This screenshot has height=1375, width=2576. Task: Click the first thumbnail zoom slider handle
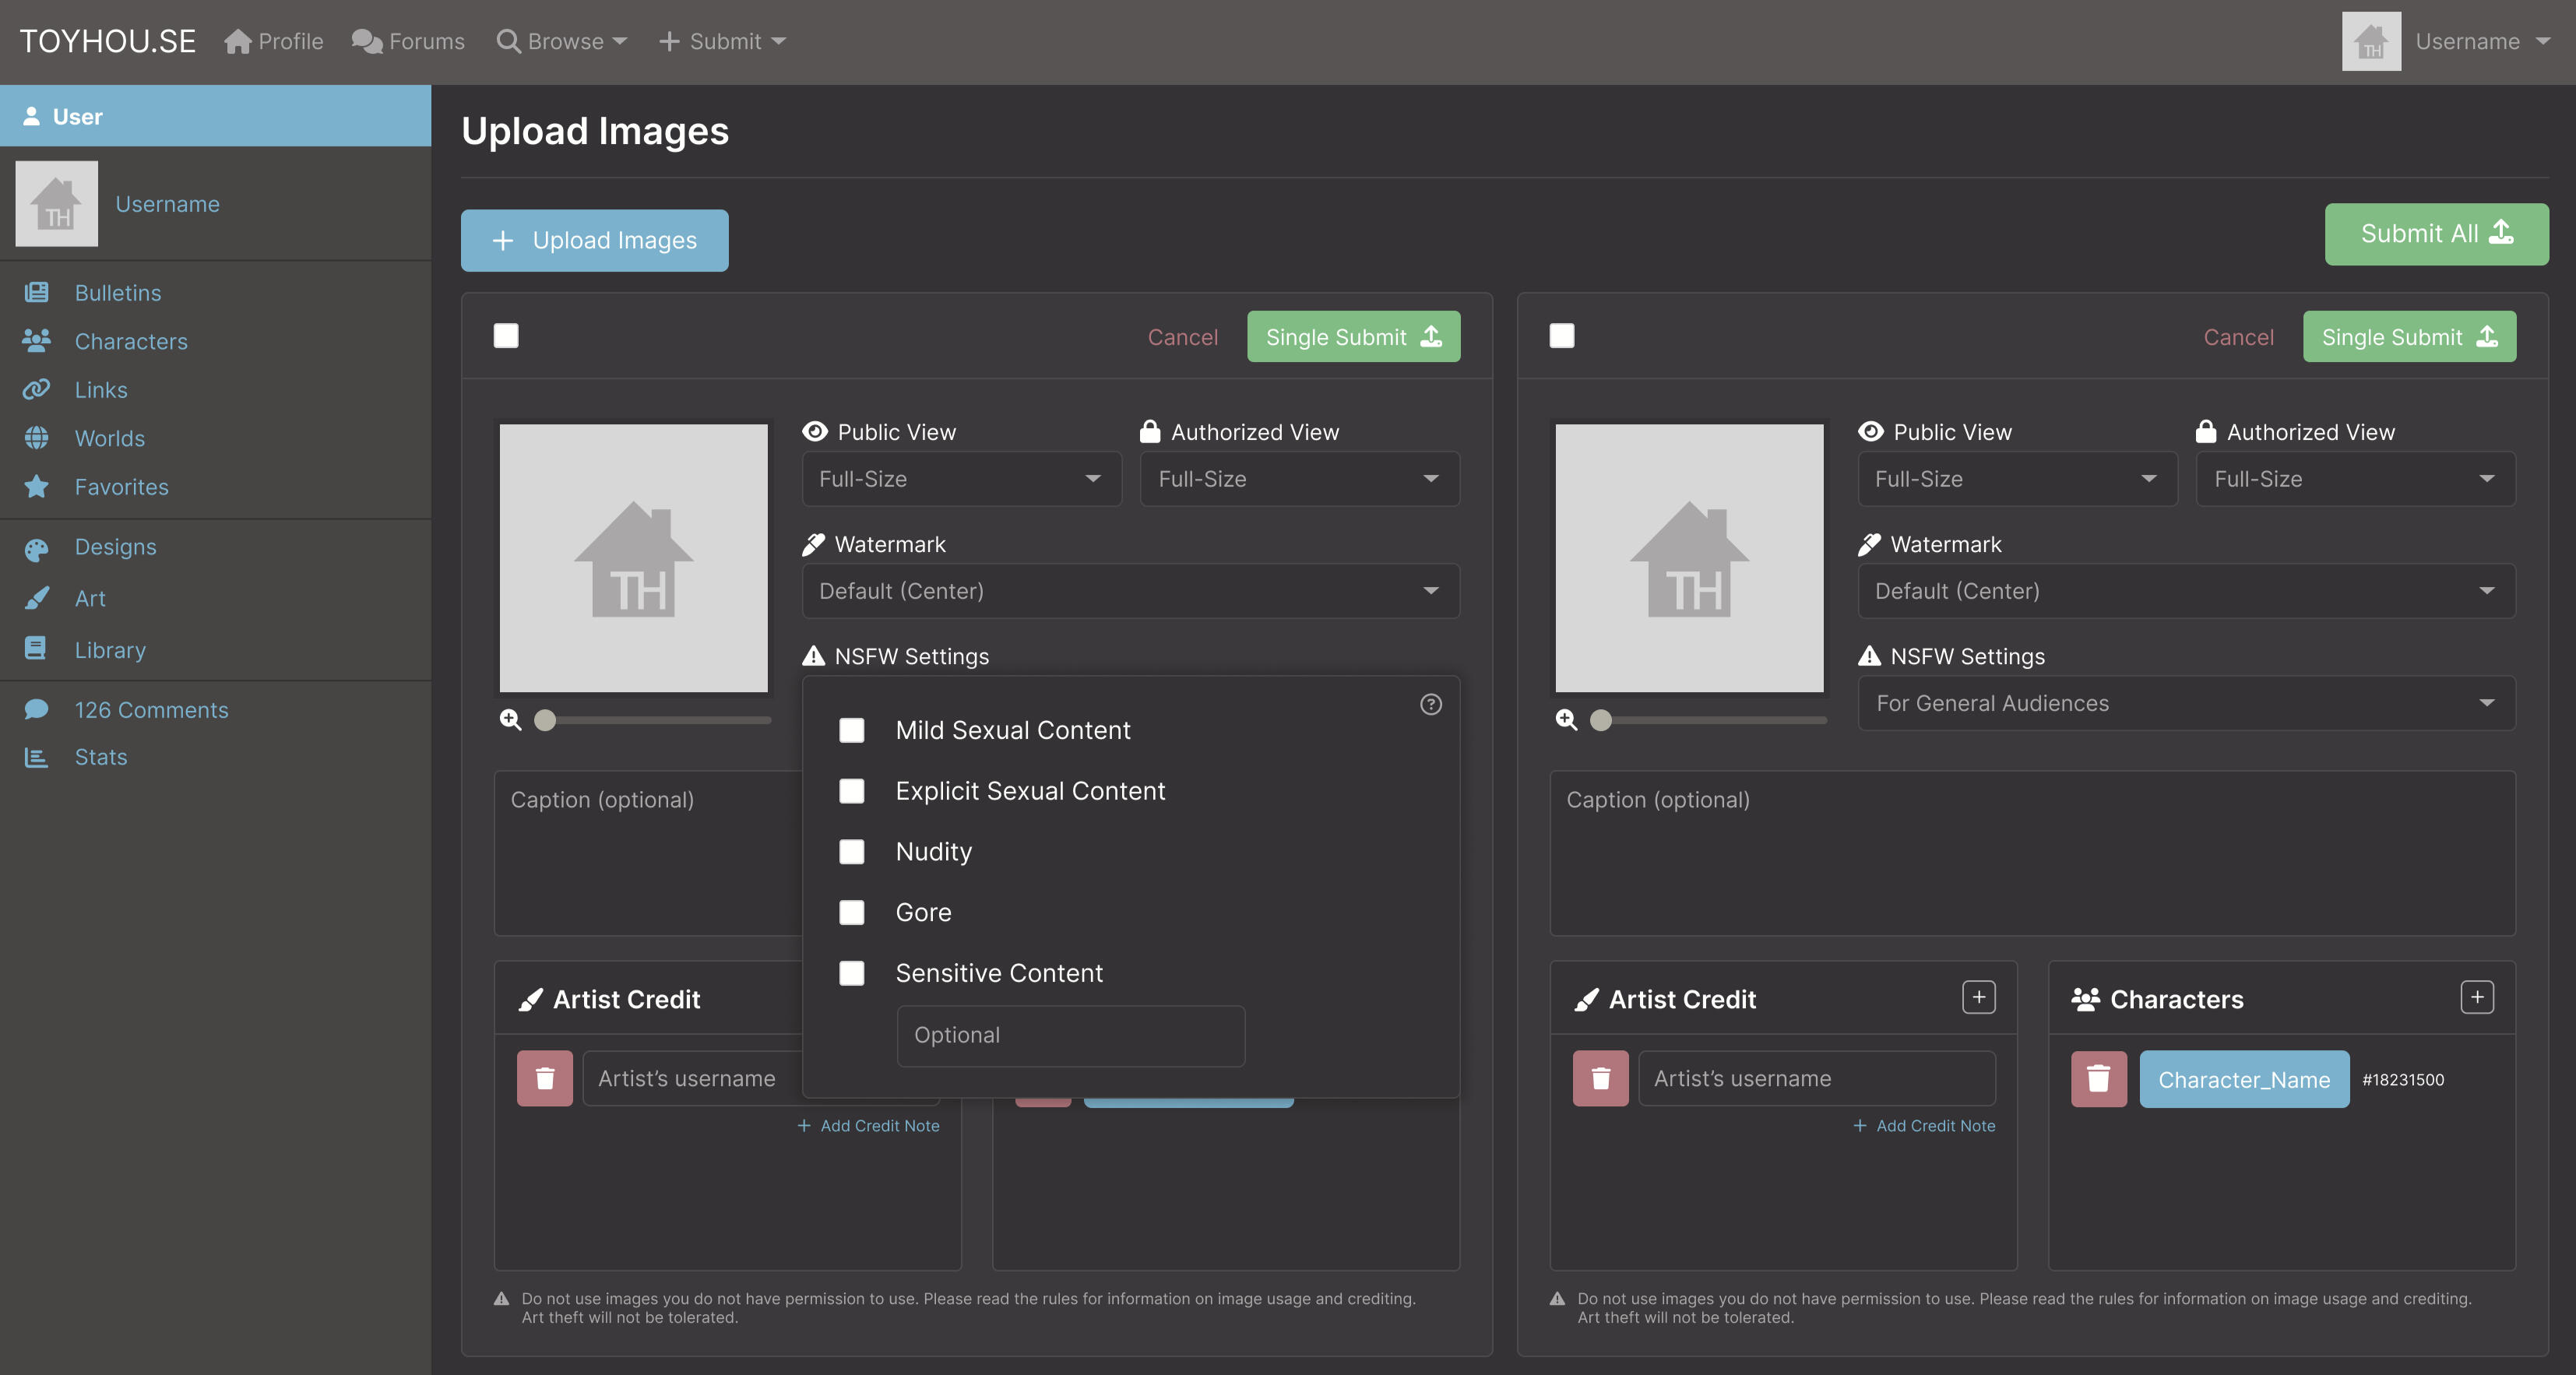(x=545, y=720)
